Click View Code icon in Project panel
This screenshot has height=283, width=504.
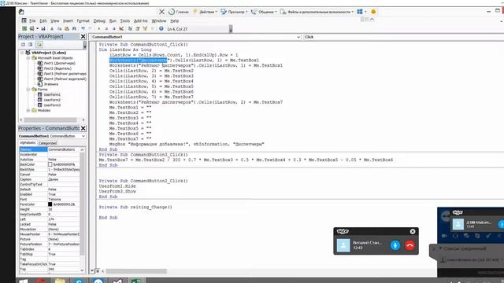(x=23, y=45)
